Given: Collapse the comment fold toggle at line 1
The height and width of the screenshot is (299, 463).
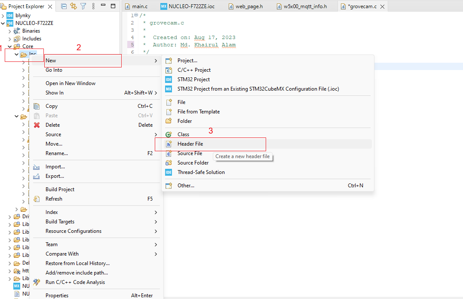Looking at the screenshot, I should (x=136, y=15).
